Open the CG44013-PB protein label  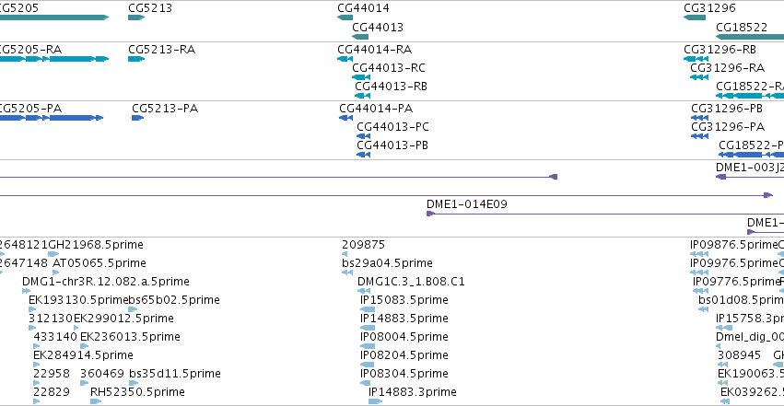[x=392, y=145]
